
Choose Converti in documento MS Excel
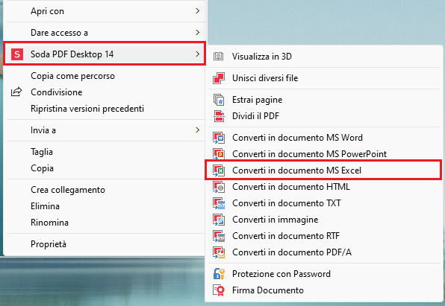[x=323, y=170]
